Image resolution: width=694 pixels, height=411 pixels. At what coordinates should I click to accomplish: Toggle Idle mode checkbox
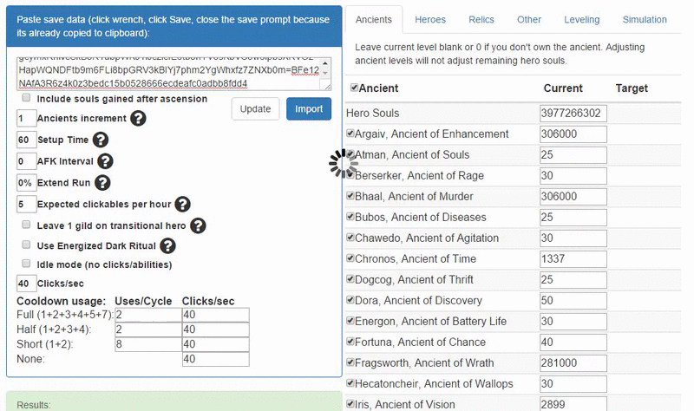pos(27,264)
